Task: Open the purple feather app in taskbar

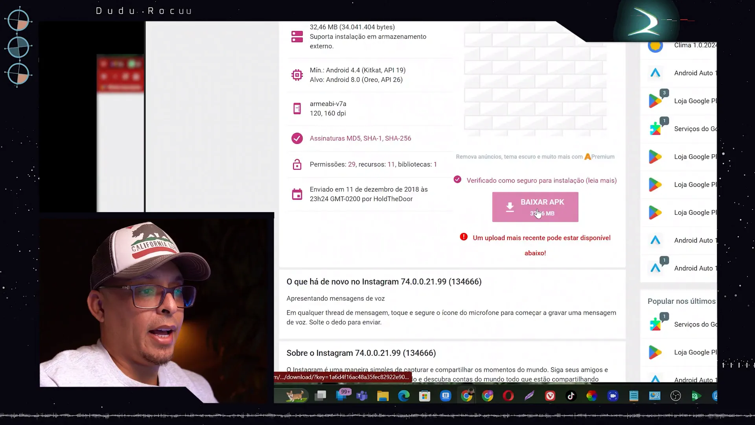Action: point(529,396)
